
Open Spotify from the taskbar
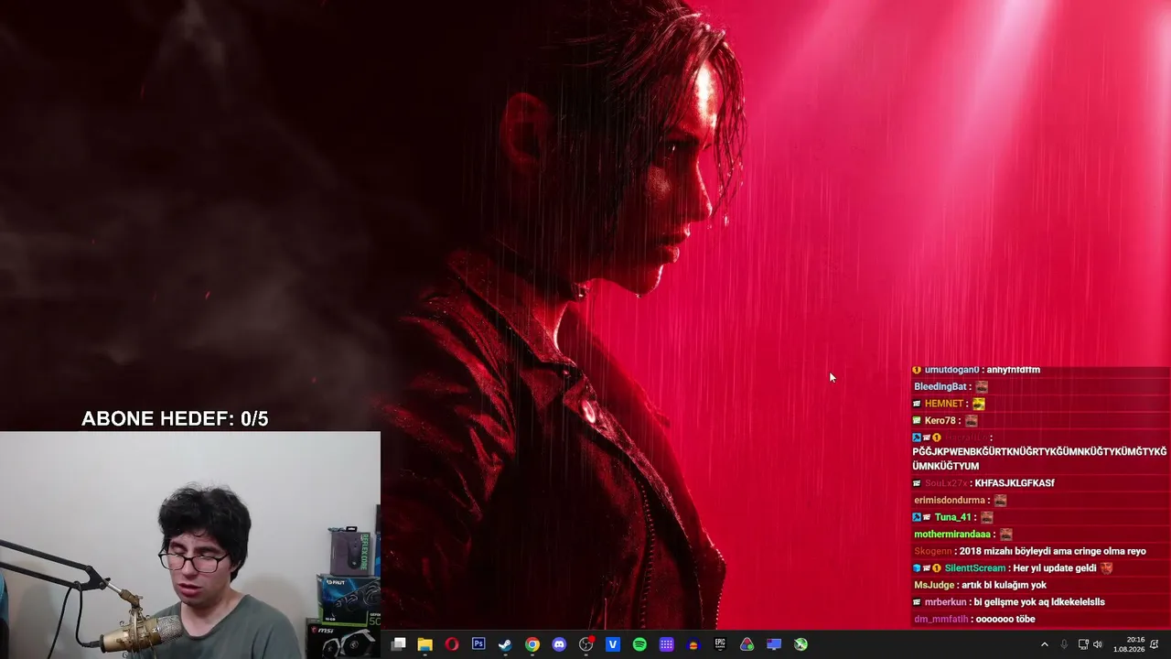tap(639, 644)
